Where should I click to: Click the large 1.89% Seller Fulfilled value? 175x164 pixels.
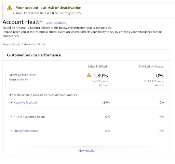(x=100, y=76)
